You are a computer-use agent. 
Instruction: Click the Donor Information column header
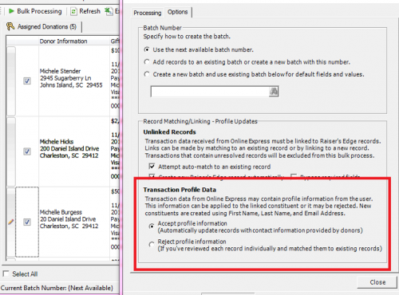[64, 41]
